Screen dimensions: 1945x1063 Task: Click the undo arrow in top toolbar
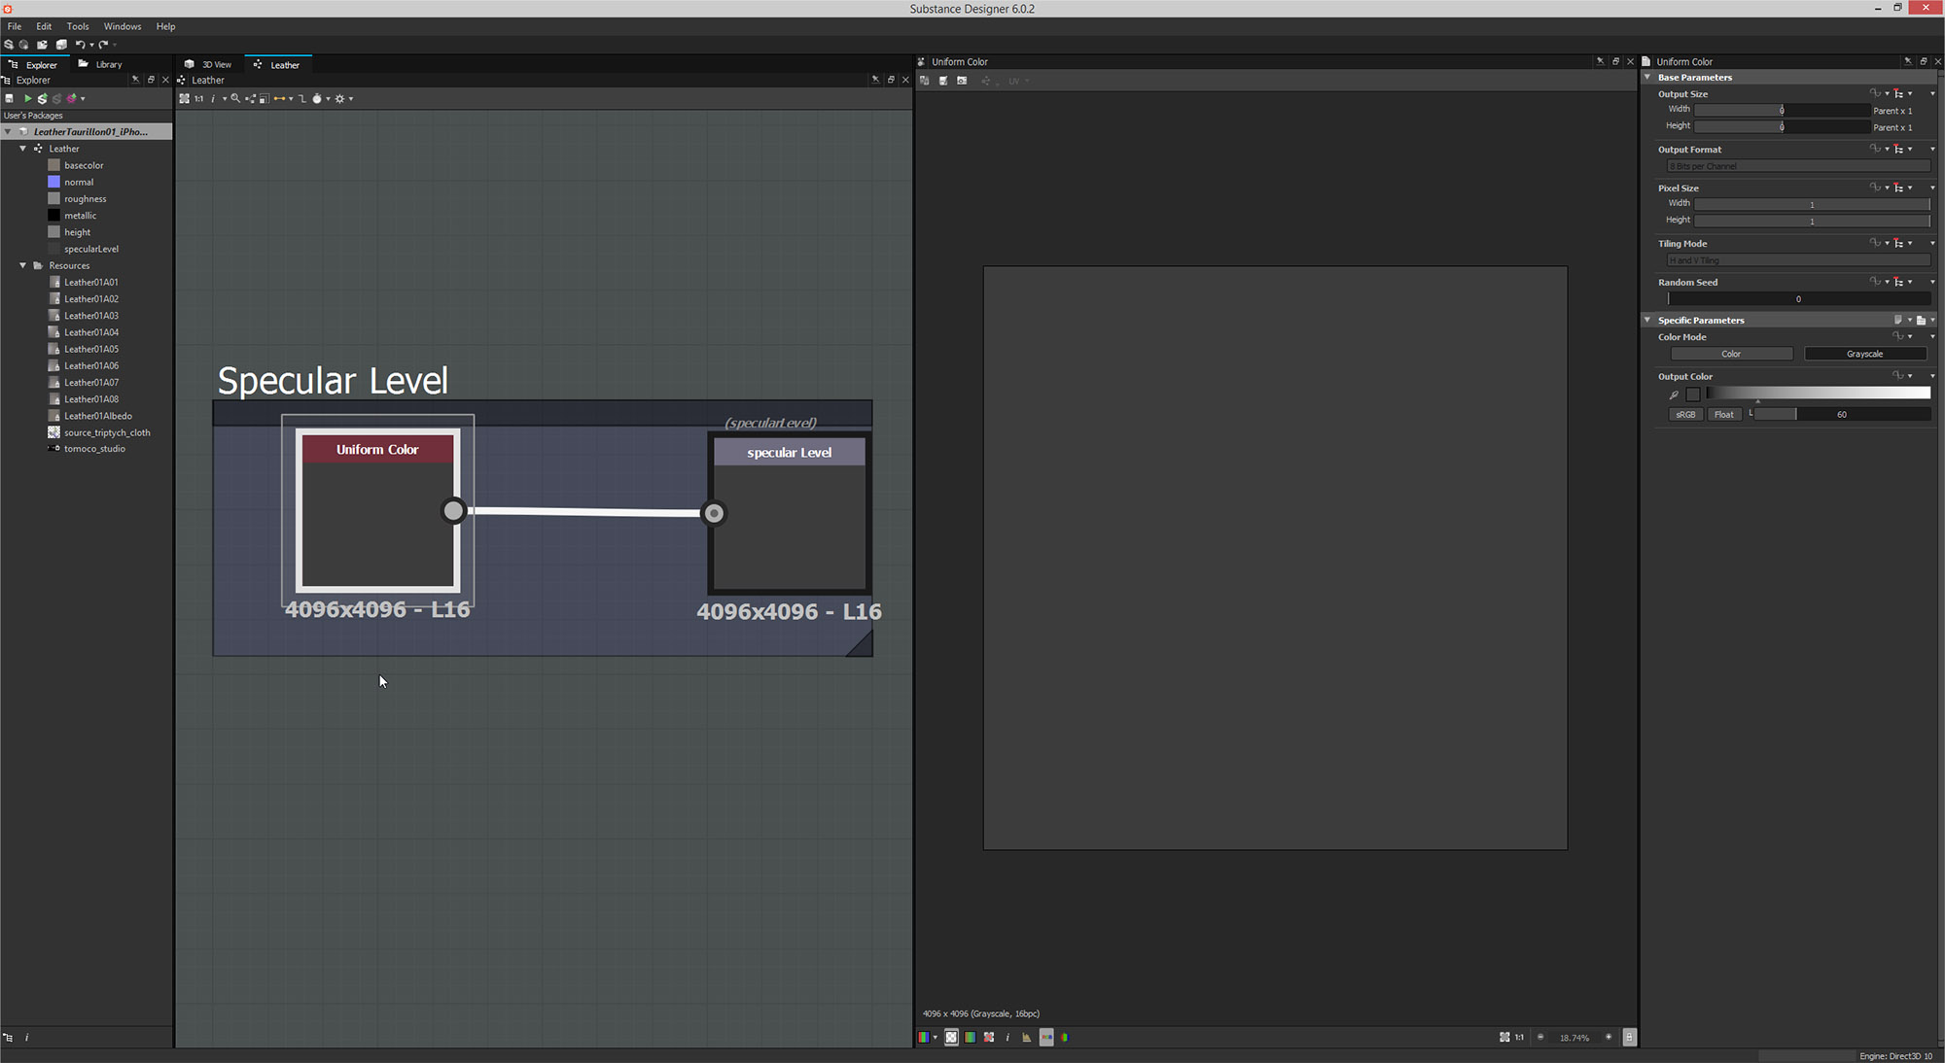tap(80, 45)
